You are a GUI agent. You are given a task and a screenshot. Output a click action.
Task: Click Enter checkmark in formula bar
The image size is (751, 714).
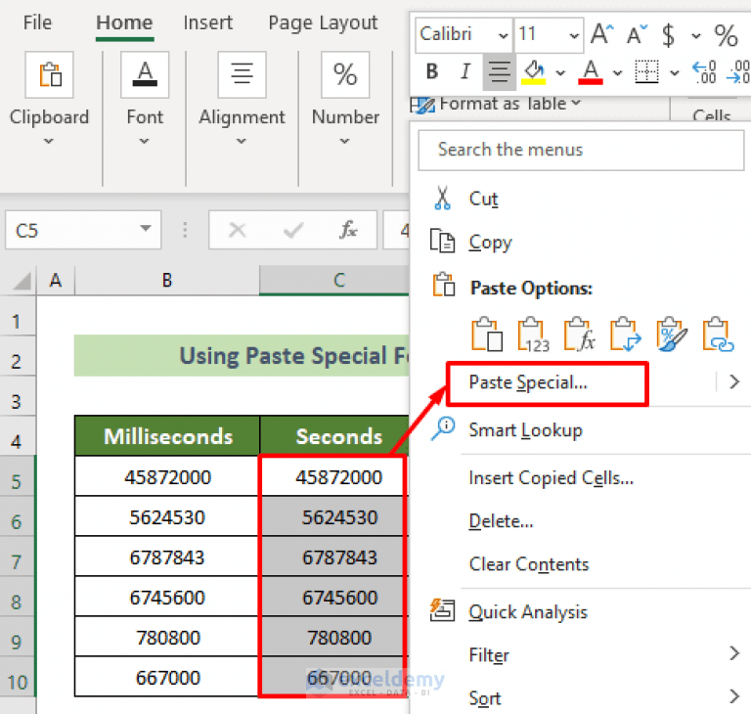pyautogui.click(x=293, y=230)
